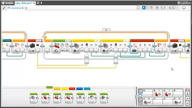Open port selector showing 4 on Color Sensor
Viewport: 192px width, 108px height.
97,40
